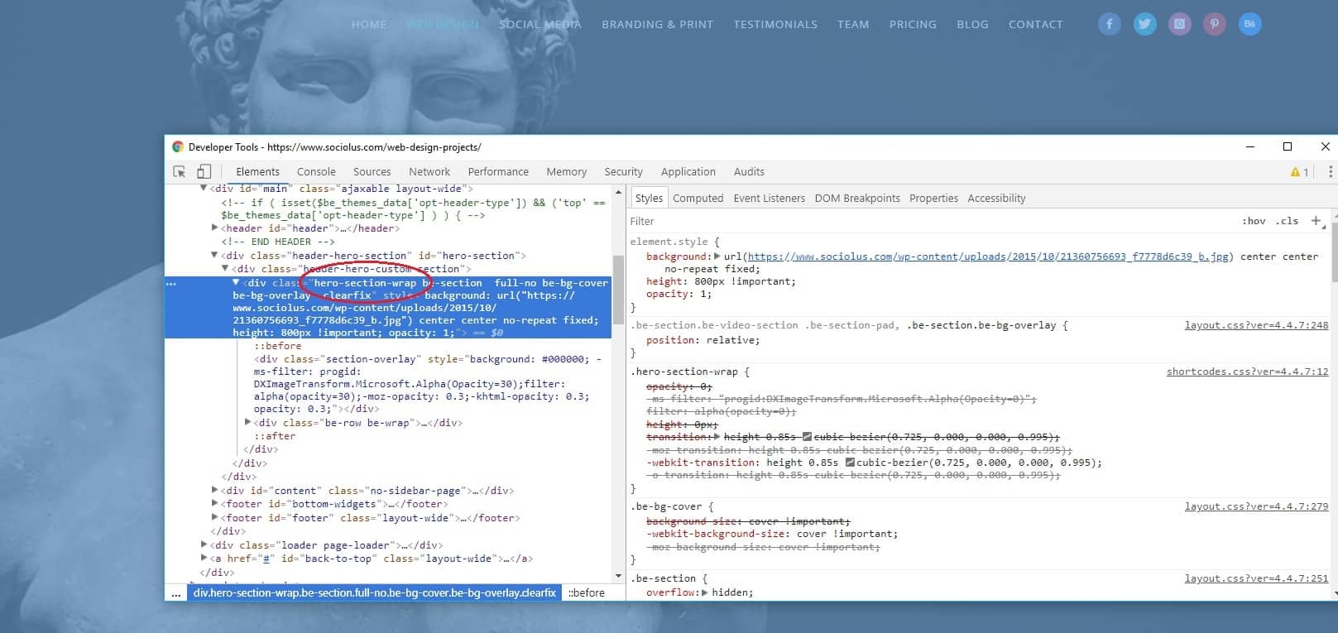Open DevTools three-dot customize menu
The height and width of the screenshot is (633, 1338).
[x=1330, y=171]
